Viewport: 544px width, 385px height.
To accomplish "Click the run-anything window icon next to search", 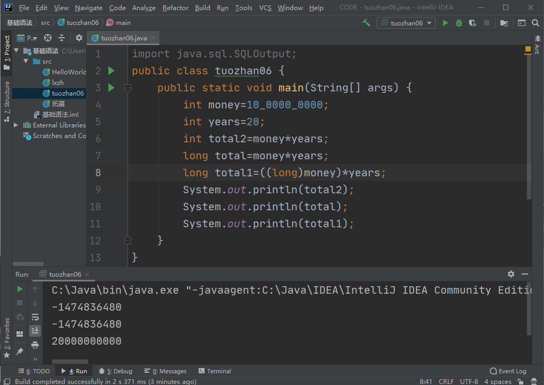I will pos(522,23).
